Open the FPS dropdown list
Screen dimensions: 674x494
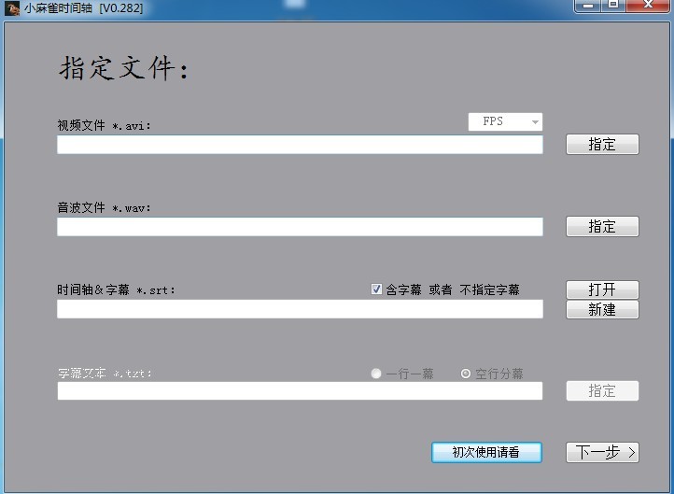tap(535, 122)
